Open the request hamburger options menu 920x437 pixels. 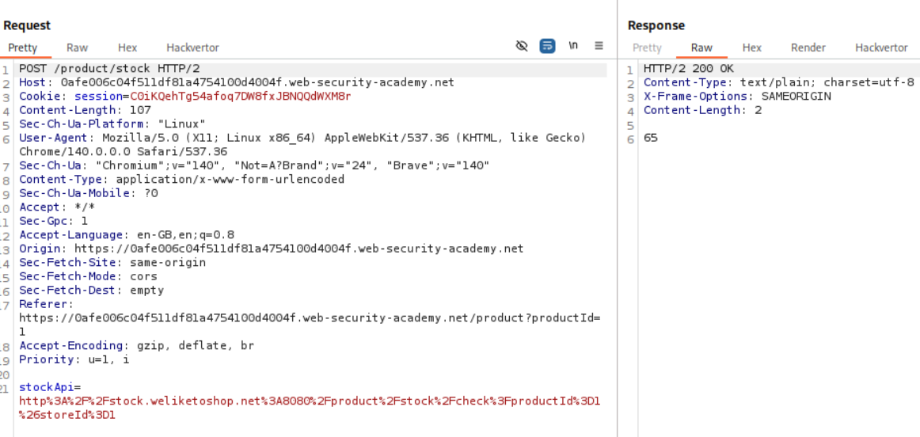[x=599, y=46]
